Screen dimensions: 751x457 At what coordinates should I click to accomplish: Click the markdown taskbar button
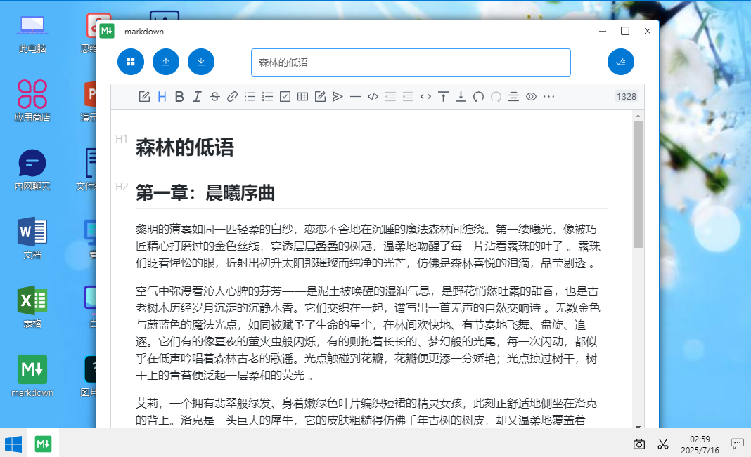point(43,444)
